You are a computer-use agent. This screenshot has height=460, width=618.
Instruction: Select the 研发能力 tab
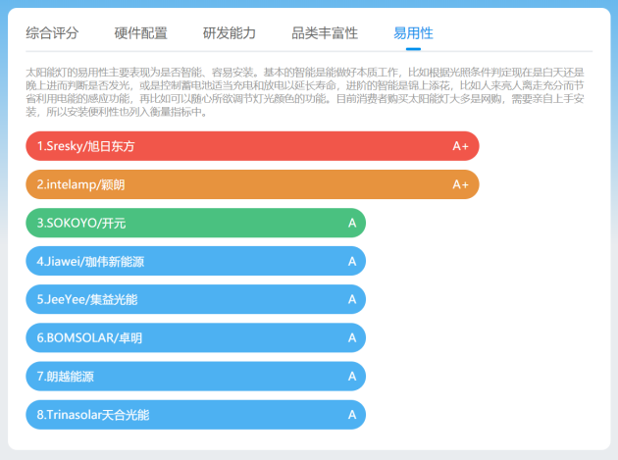[x=230, y=33]
